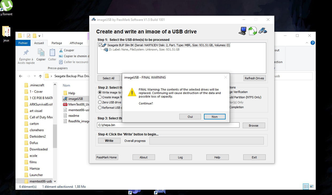
Task: Open the Fichier tab in Explorer
Action: (x=23, y=43)
